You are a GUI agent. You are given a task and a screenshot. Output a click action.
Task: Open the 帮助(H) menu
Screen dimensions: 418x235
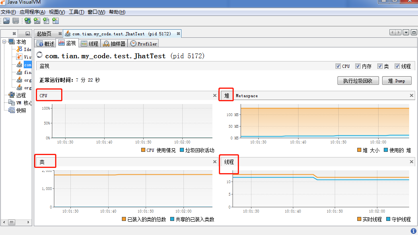(x=117, y=12)
